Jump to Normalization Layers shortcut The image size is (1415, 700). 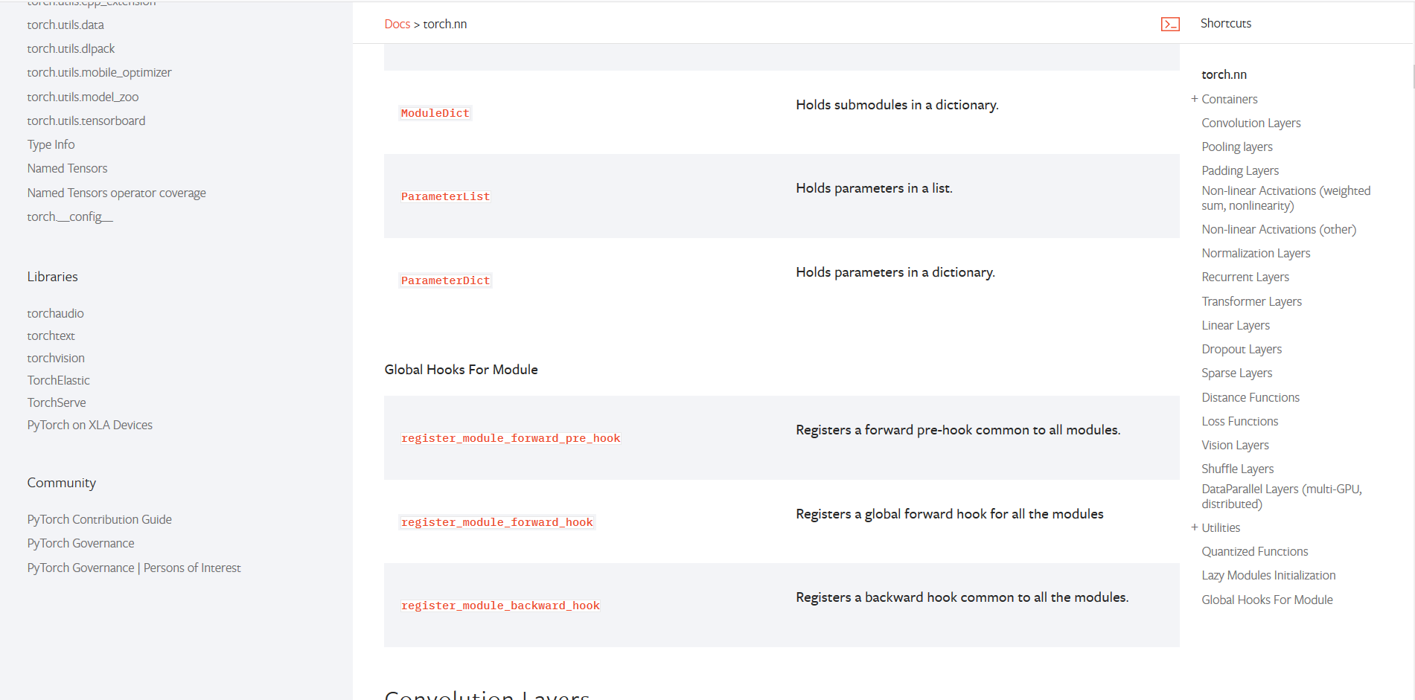coord(1255,253)
